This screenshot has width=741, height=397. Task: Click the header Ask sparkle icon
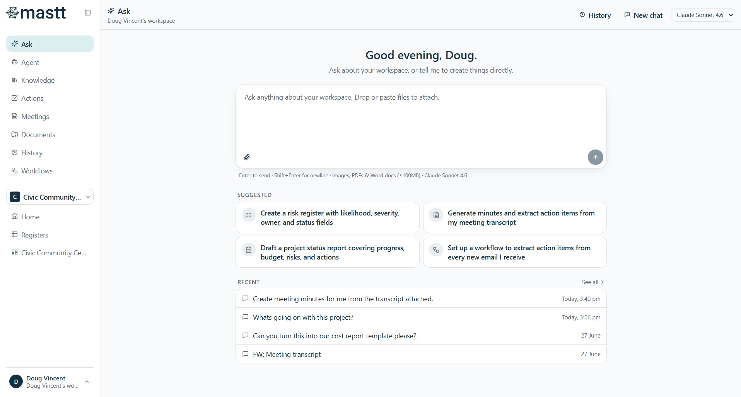coord(111,11)
